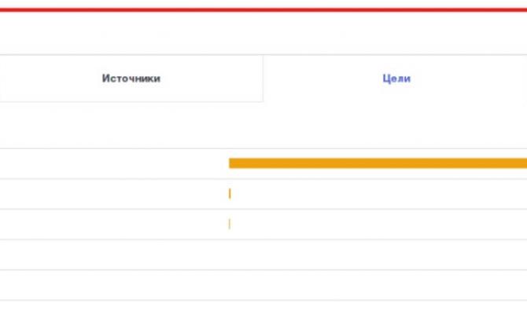Click white space between red line and tabs
This screenshot has width=527, height=314.
(263, 33)
